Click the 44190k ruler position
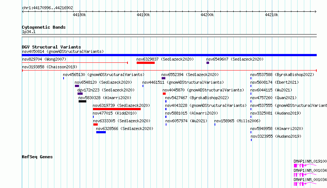This screenshot has height=188, width=327. click(x=143, y=15)
